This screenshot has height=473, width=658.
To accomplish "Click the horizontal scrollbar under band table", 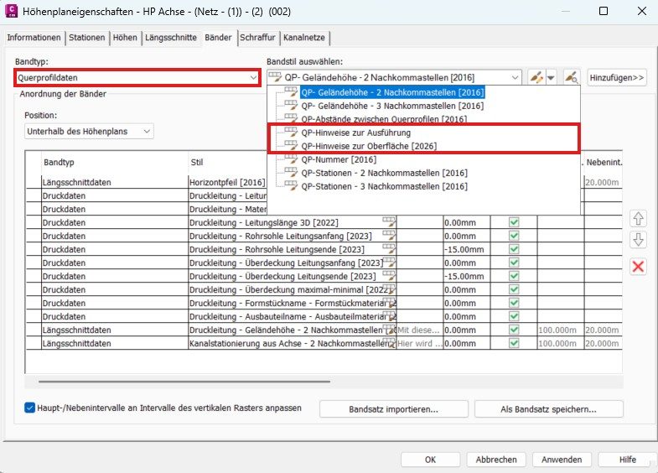I will (x=184, y=382).
